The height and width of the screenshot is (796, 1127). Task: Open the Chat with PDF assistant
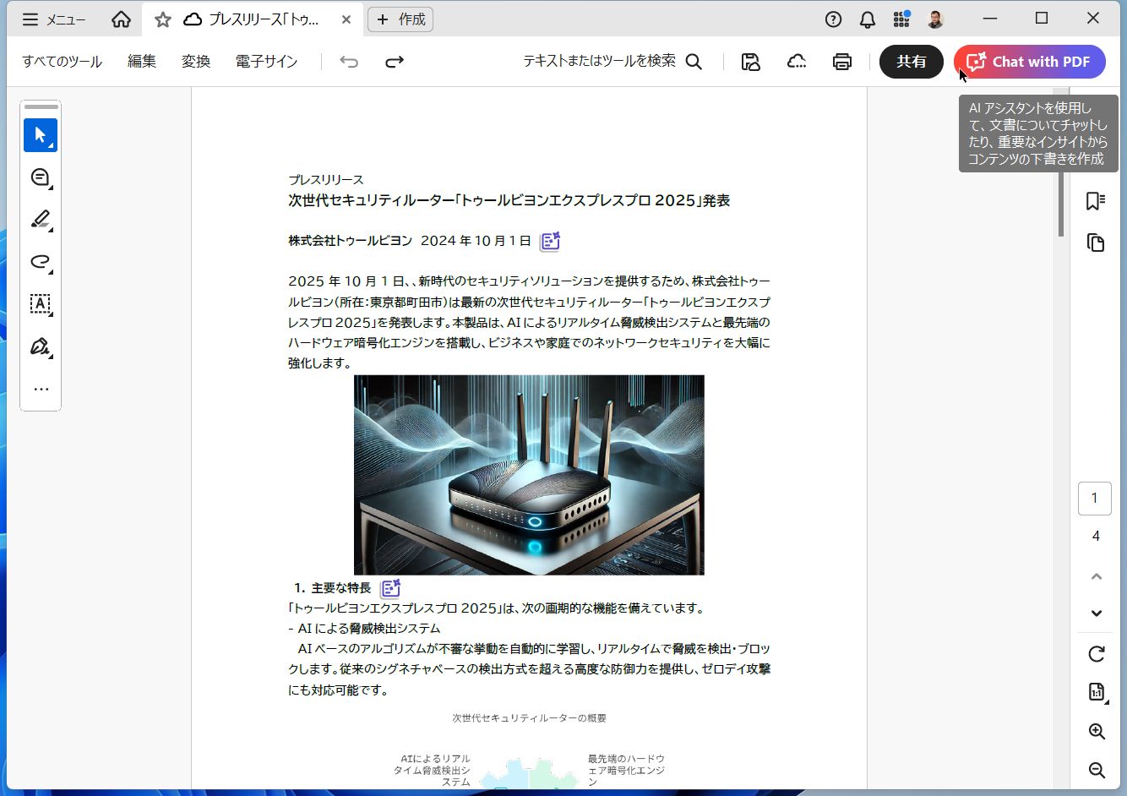[x=1030, y=62]
